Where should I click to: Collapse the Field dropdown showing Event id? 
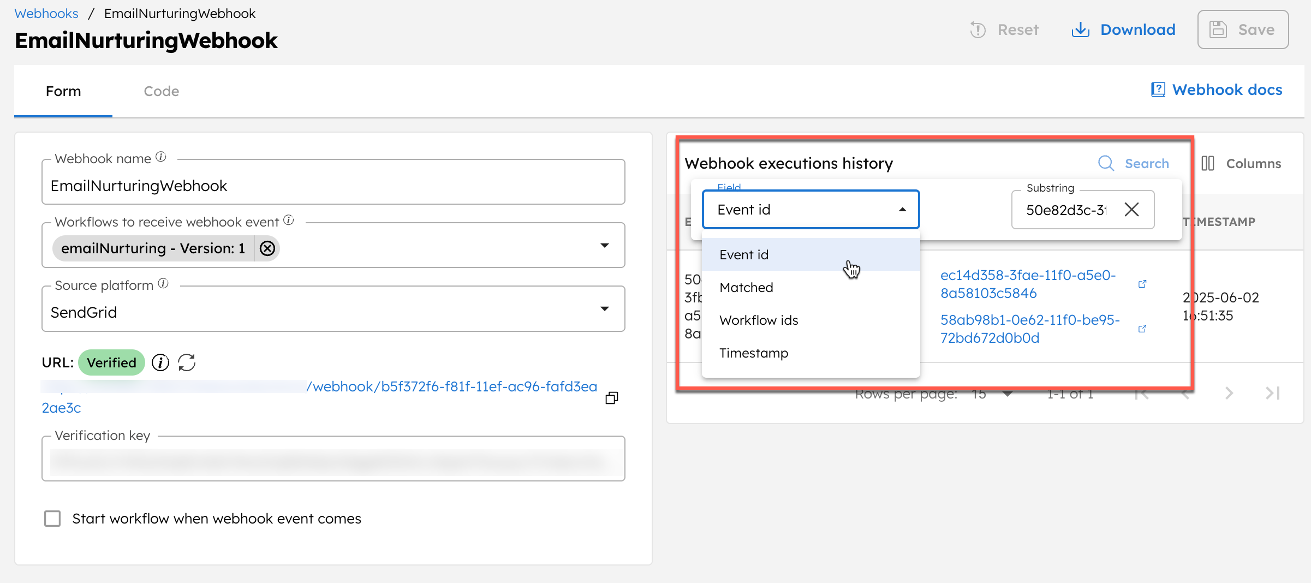pos(902,209)
